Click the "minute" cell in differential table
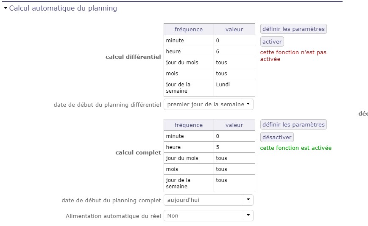Viewport: 368px width, 226px height. pos(189,41)
